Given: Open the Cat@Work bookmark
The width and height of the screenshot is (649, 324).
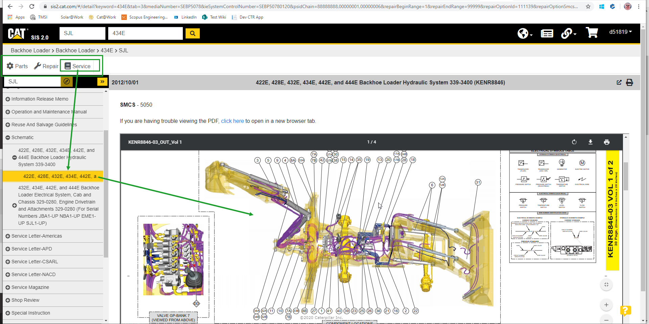Looking at the screenshot, I should tap(102, 17).
